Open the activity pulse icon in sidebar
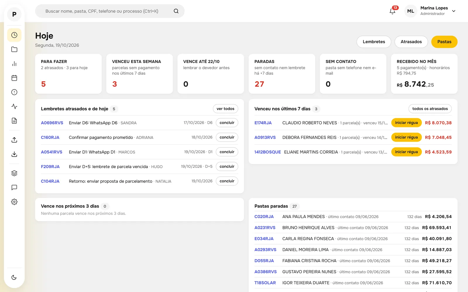 coord(14,107)
